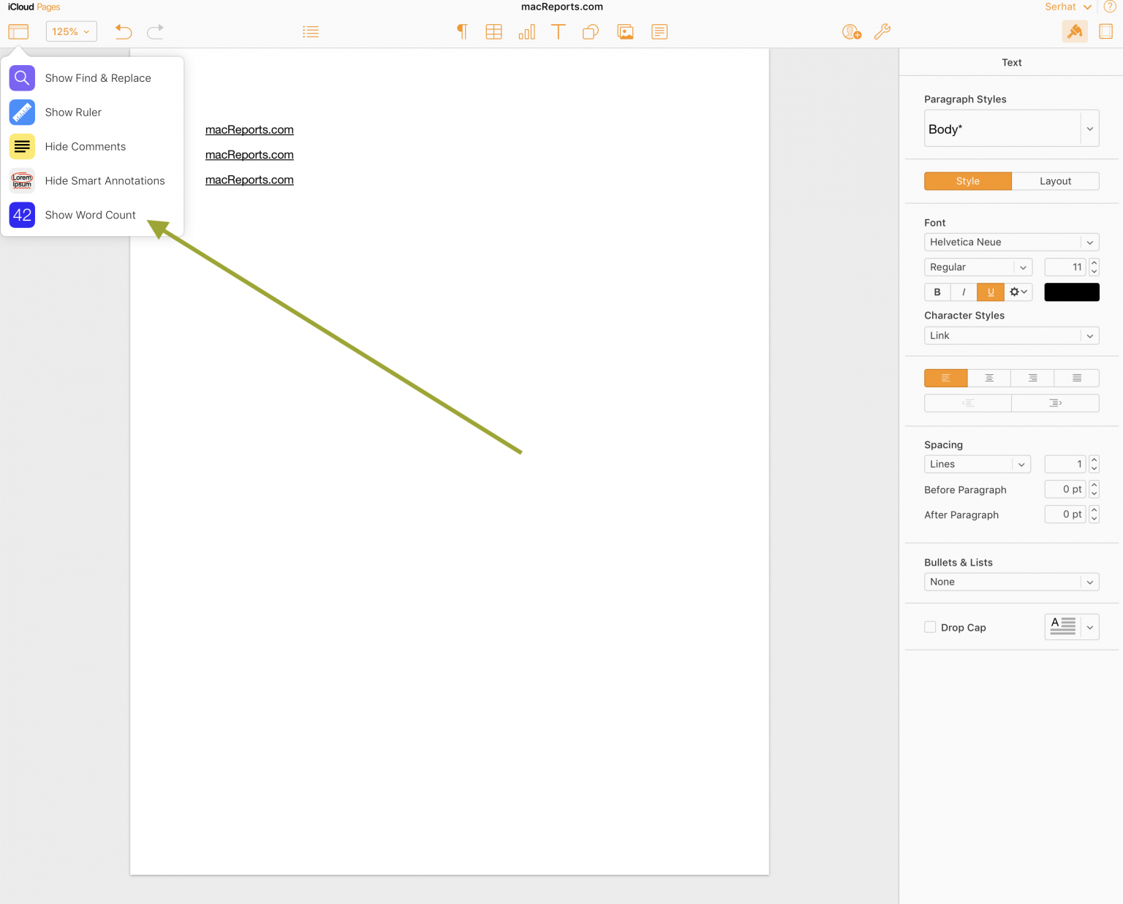Open the media image insert icon

(625, 31)
